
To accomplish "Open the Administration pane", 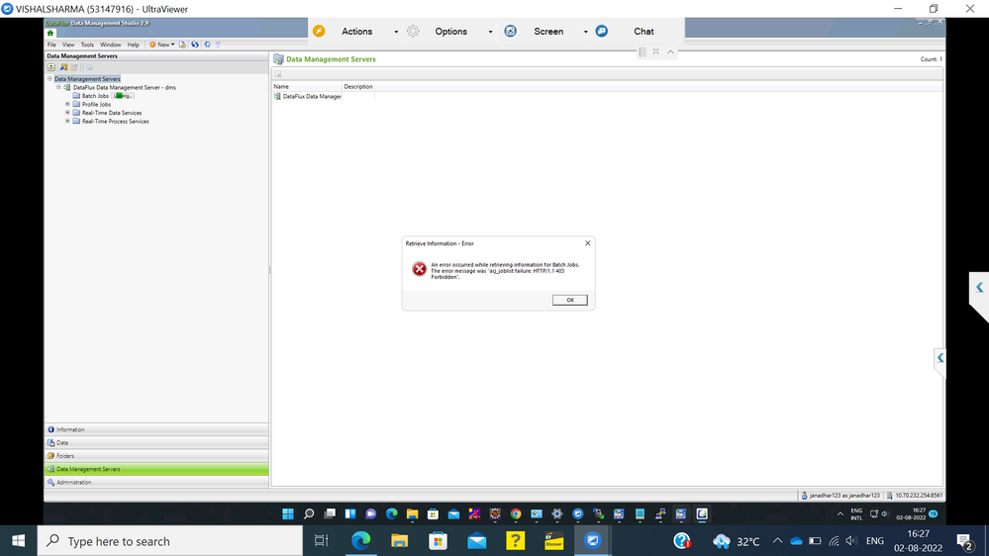I will (156, 482).
